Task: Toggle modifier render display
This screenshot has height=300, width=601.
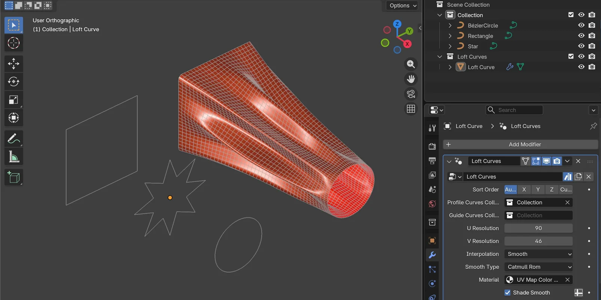Action: (557, 161)
